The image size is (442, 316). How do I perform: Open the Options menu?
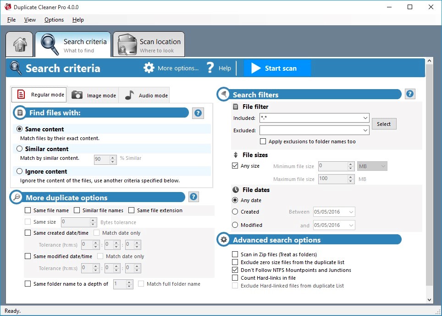click(x=54, y=20)
